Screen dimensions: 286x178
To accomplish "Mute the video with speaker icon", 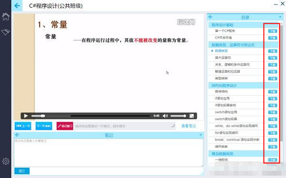I will click(x=165, y=116).
